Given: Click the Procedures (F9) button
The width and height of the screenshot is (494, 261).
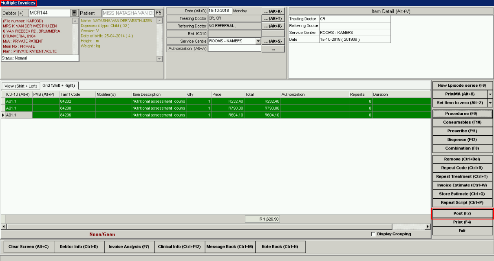Looking at the screenshot, I should click(462, 114).
